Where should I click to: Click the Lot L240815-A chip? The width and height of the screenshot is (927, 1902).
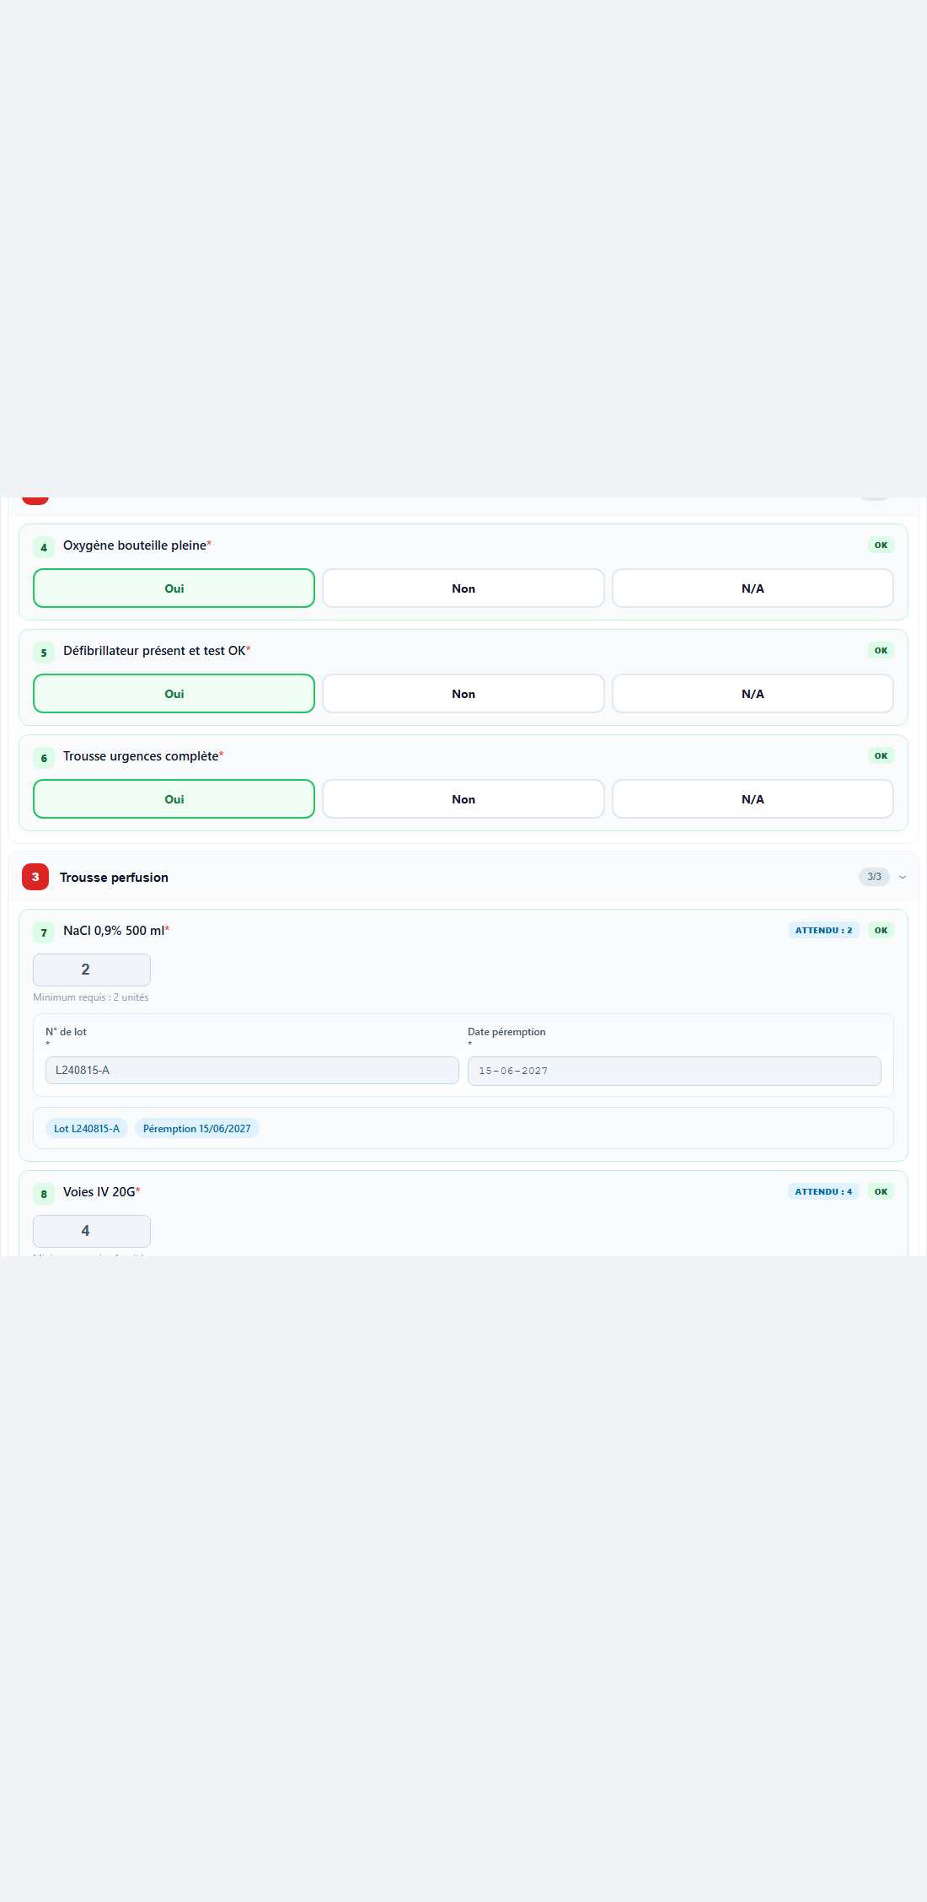point(87,1128)
